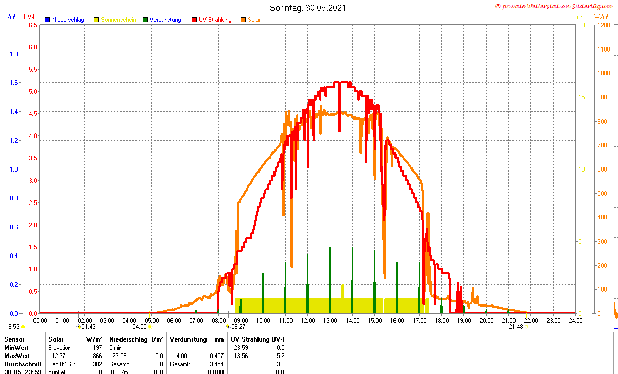Viewport: 618px width, 374px height.
Task: Select the Niederschlag legend label
Action: 68,20
